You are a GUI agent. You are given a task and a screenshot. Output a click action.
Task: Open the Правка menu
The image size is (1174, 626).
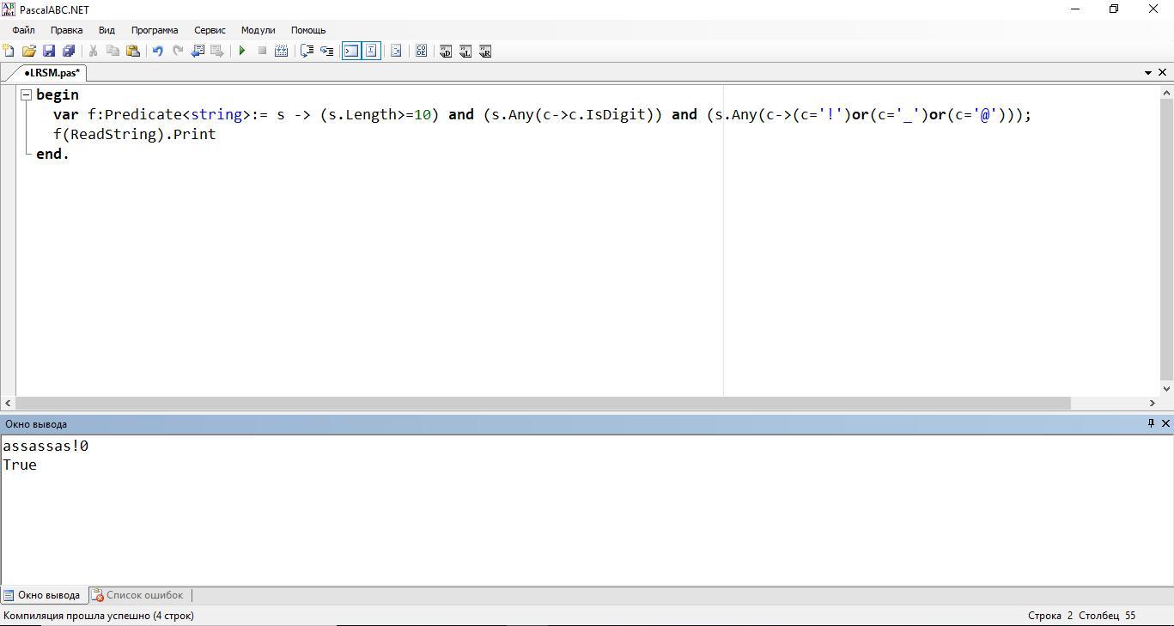66,30
